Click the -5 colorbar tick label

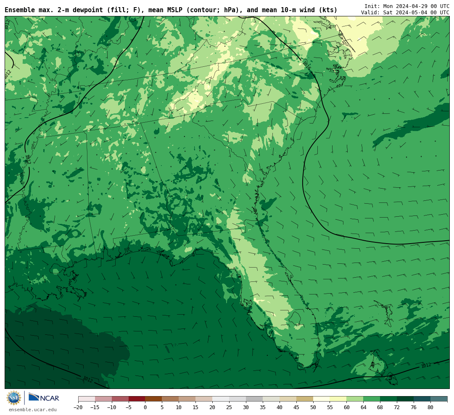pos(128,407)
